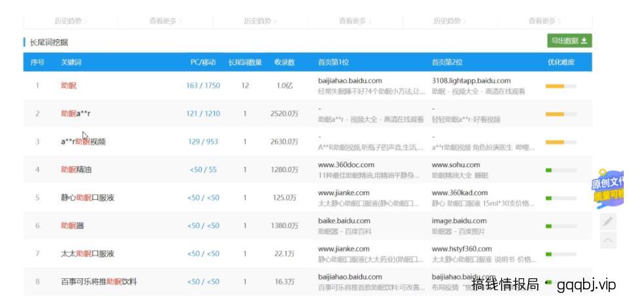Image resolution: width=629 pixels, height=296 pixels.
Task: Click the 导出数据 export button
Action: click(569, 41)
